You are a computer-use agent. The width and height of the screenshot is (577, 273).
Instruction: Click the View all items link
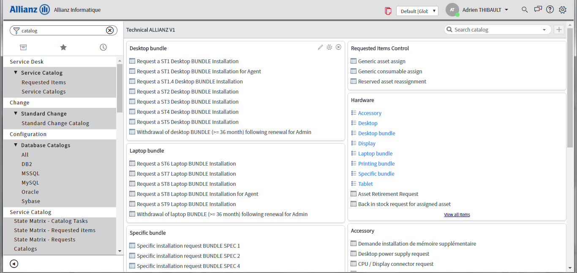457,214
